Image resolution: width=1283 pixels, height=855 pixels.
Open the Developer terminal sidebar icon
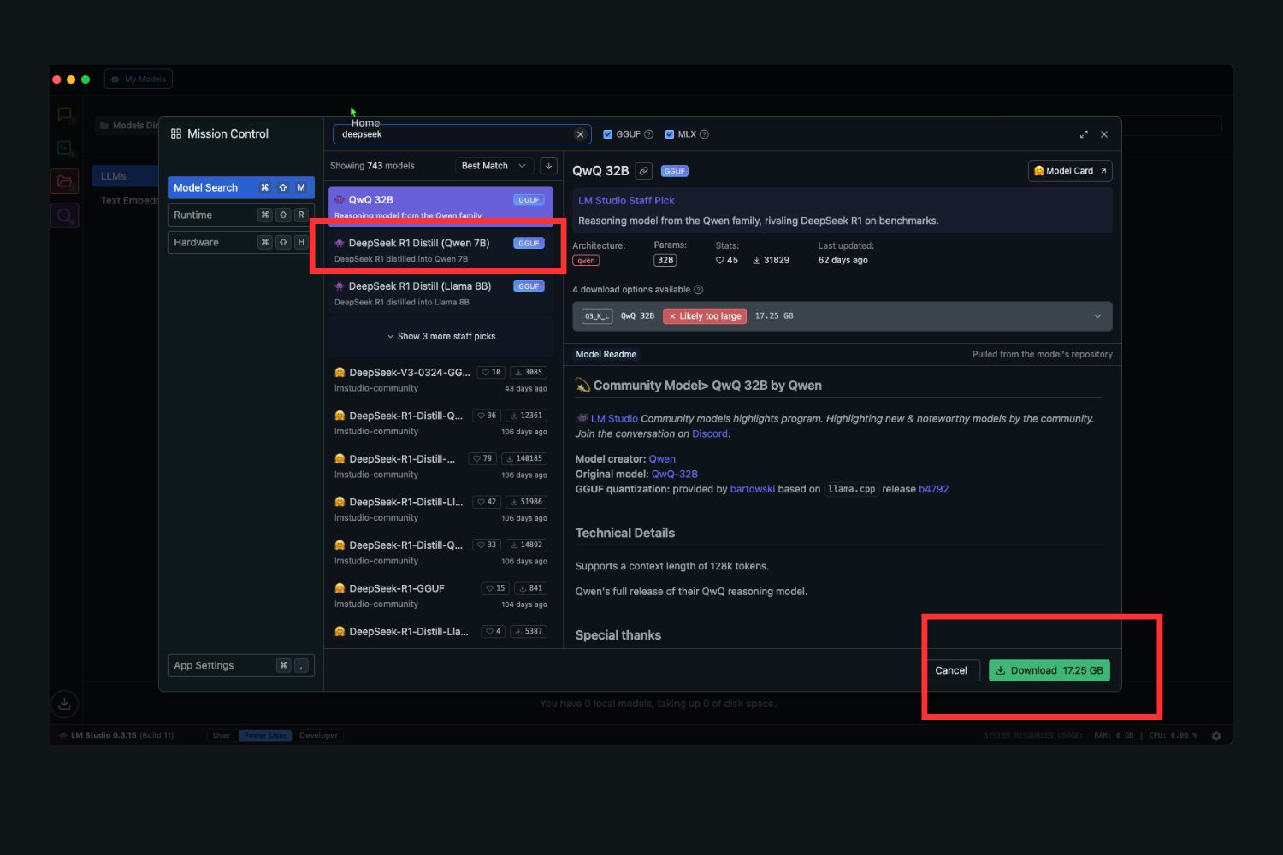pos(64,148)
